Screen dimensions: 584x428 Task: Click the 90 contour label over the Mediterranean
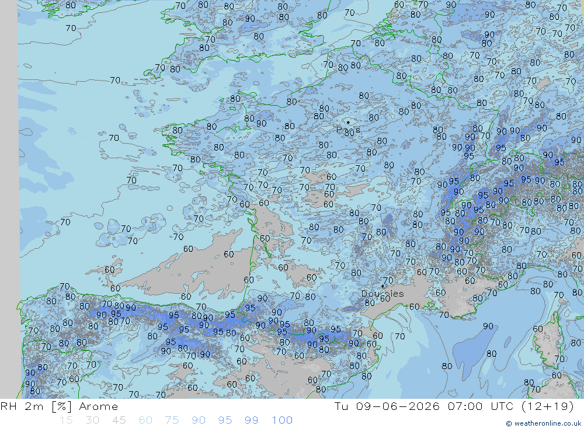pyautogui.click(x=488, y=326)
